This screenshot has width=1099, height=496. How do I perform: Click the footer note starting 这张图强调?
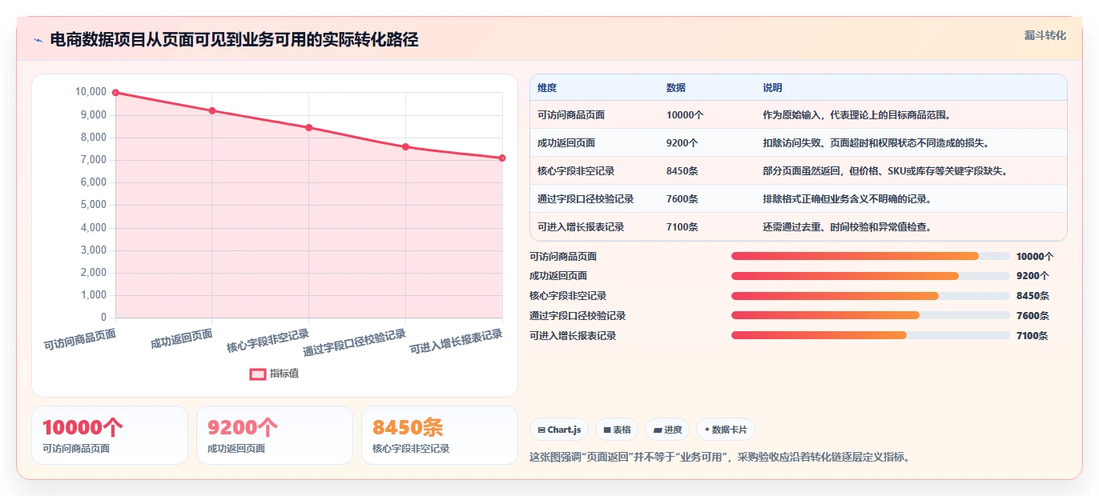click(719, 458)
